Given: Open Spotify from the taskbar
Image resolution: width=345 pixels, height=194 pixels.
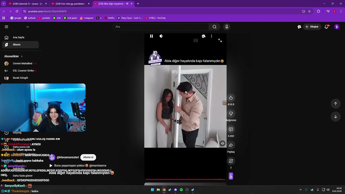Looking at the screenshot, I should 181,190.
